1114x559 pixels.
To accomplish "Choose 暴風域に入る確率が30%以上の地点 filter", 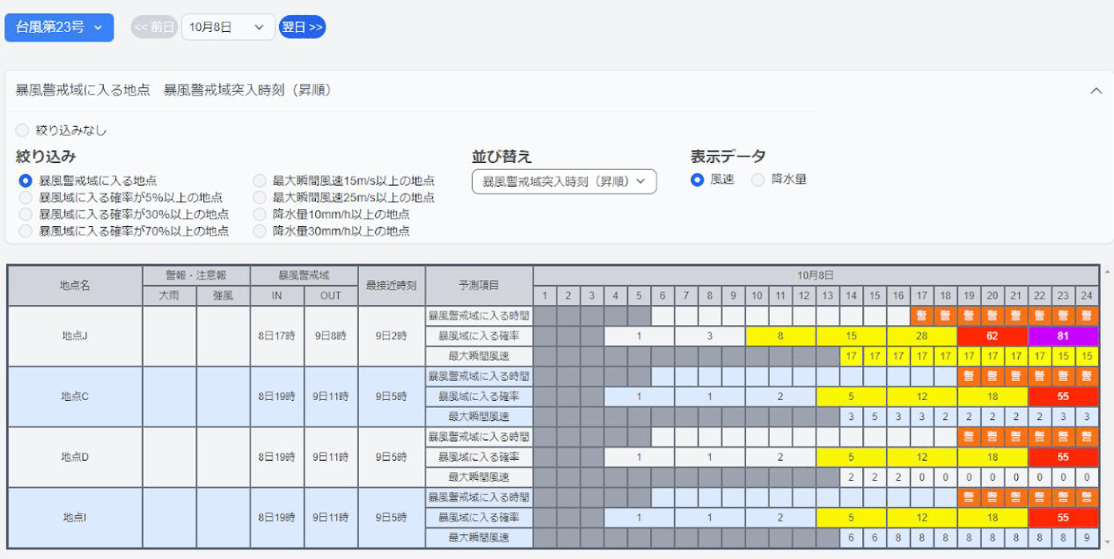I will pyautogui.click(x=26, y=214).
